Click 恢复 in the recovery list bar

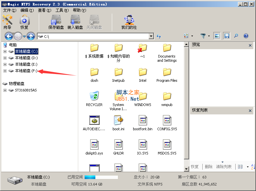point(195,167)
